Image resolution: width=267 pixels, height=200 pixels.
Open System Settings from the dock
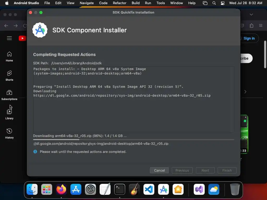click(x=90, y=189)
